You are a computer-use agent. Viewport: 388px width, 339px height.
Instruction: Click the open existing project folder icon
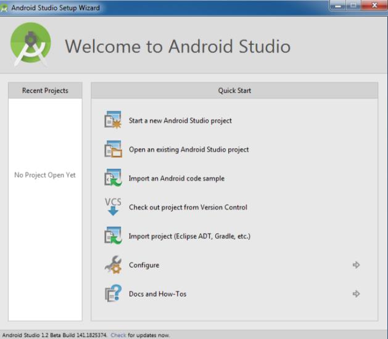pyautogui.click(x=113, y=149)
